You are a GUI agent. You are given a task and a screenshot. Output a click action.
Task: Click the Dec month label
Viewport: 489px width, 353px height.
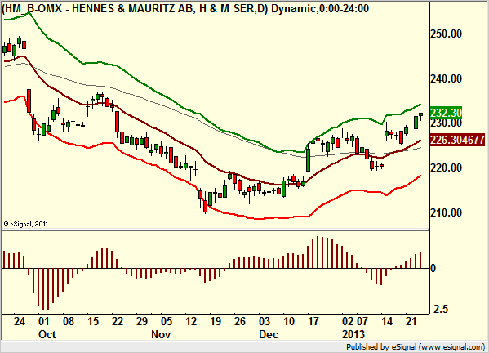(x=269, y=334)
